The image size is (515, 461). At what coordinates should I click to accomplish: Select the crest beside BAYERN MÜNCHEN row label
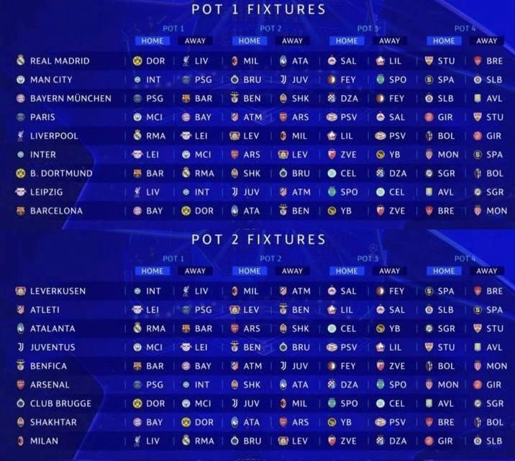[x=20, y=99]
